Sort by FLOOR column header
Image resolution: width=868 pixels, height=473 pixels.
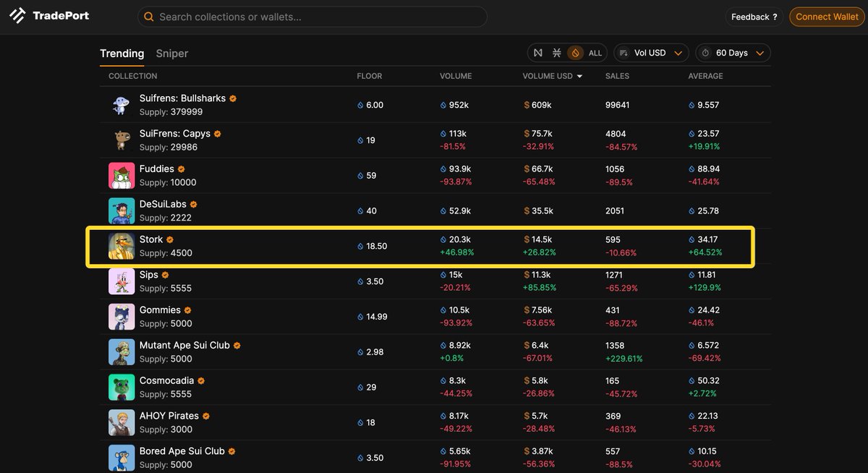tap(370, 76)
